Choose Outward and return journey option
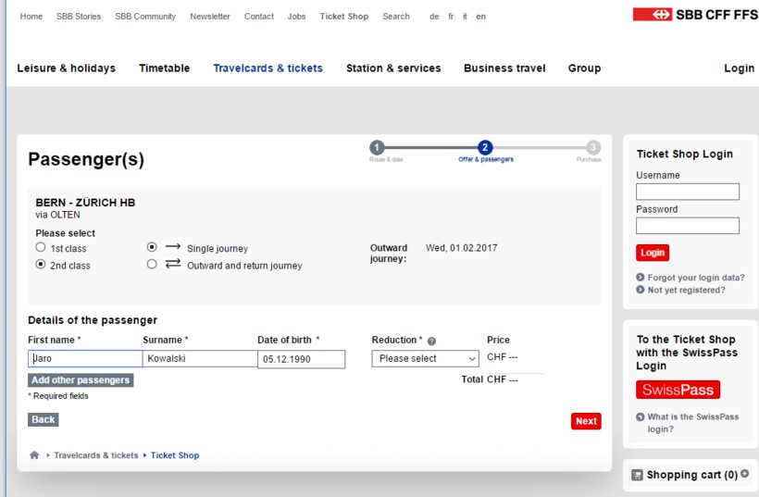Screen dimensions: 759x497 152,265
